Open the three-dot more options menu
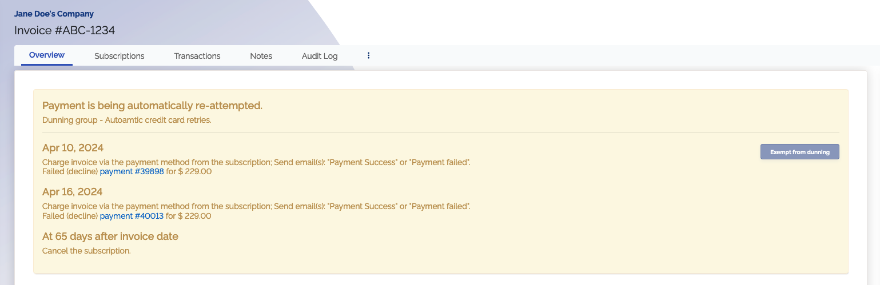Viewport: 880px width, 285px height. pyautogui.click(x=369, y=56)
